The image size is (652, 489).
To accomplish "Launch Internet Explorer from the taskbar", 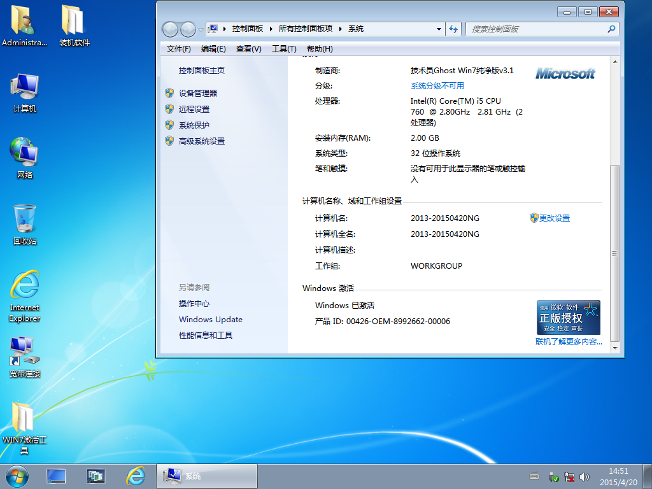I will pyautogui.click(x=136, y=476).
